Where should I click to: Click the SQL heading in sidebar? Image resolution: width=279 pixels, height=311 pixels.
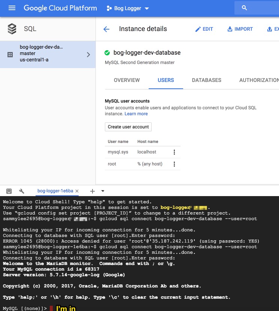pyautogui.click(x=30, y=29)
